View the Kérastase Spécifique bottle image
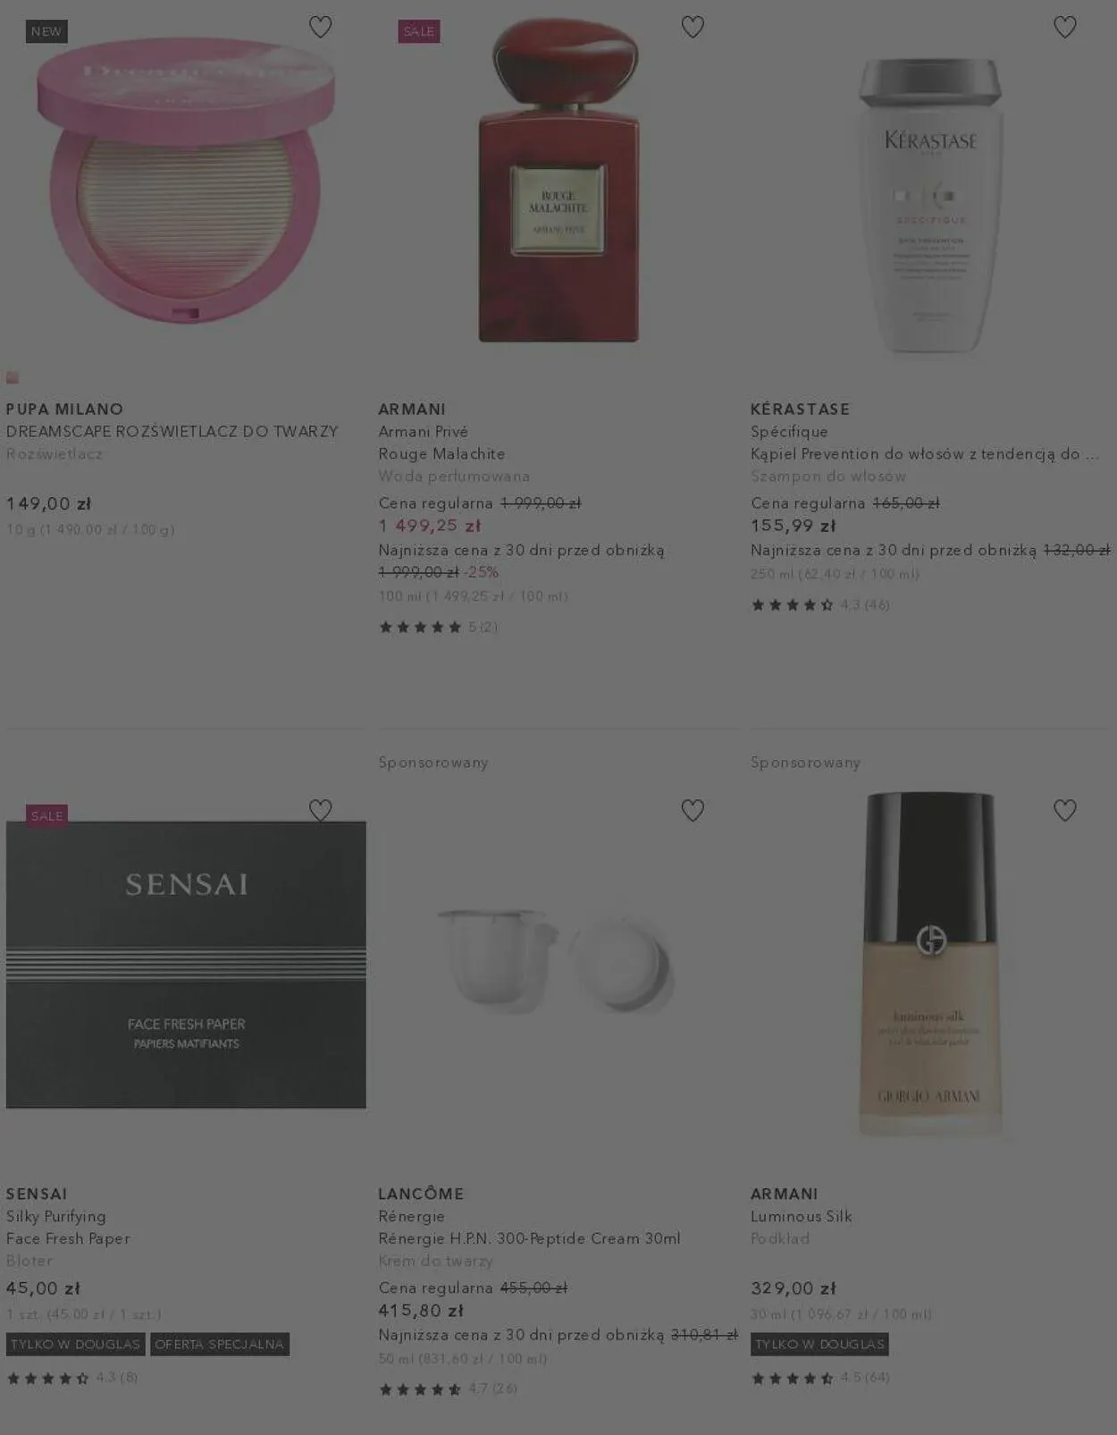This screenshot has height=1435, width=1117. tap(930, 206)
